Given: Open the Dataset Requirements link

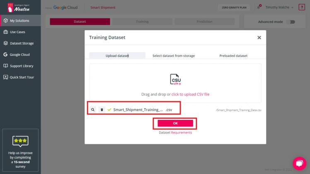Looking at the screenshot, I should (x=182, y=132).
